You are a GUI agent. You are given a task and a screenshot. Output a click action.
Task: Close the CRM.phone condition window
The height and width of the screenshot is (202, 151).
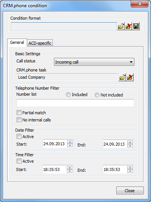click(x=140, y=4)
